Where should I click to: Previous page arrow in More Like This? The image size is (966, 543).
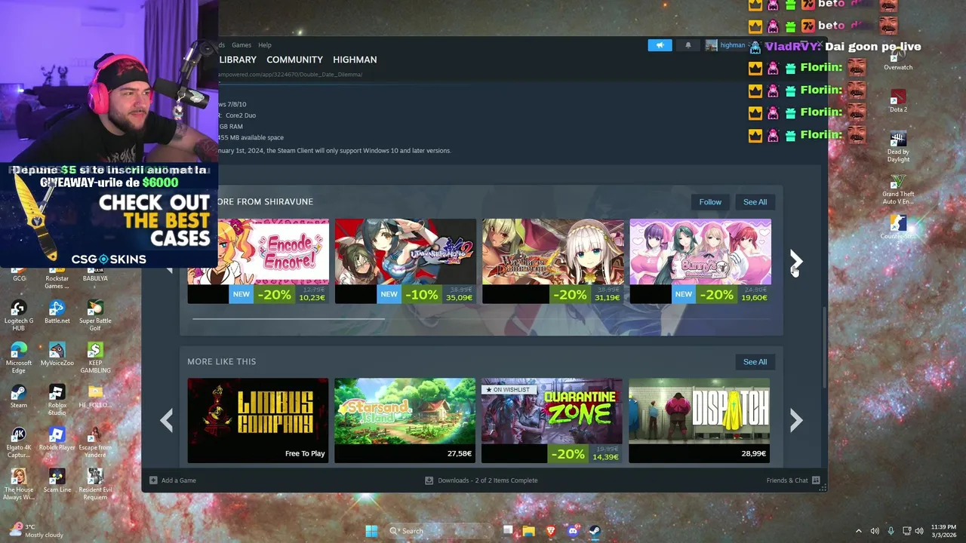pyautogui.click(x=166, y=420)
